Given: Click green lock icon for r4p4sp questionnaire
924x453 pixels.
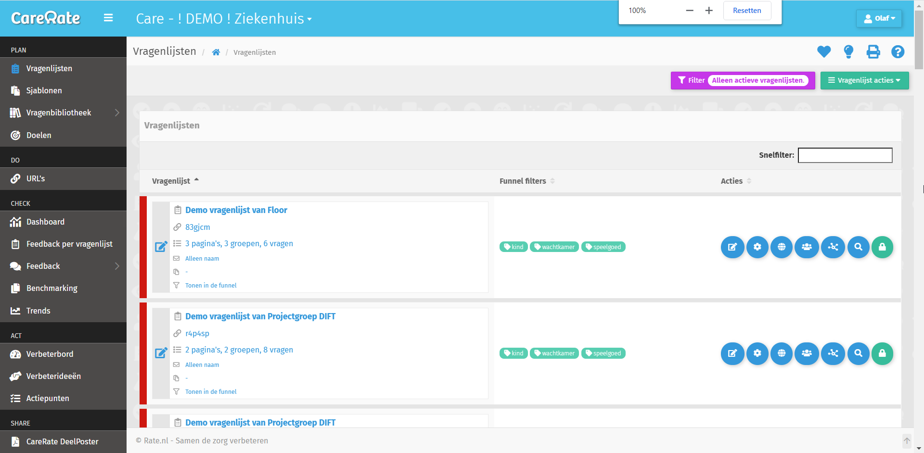Looking at the screenshot, I should coord(882,353).
